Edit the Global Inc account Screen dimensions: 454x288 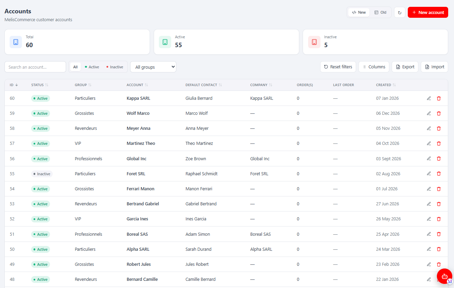(429, 159)
